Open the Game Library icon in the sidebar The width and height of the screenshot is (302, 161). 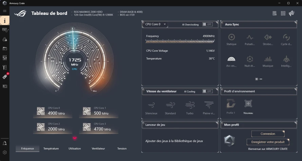(5, 49)
